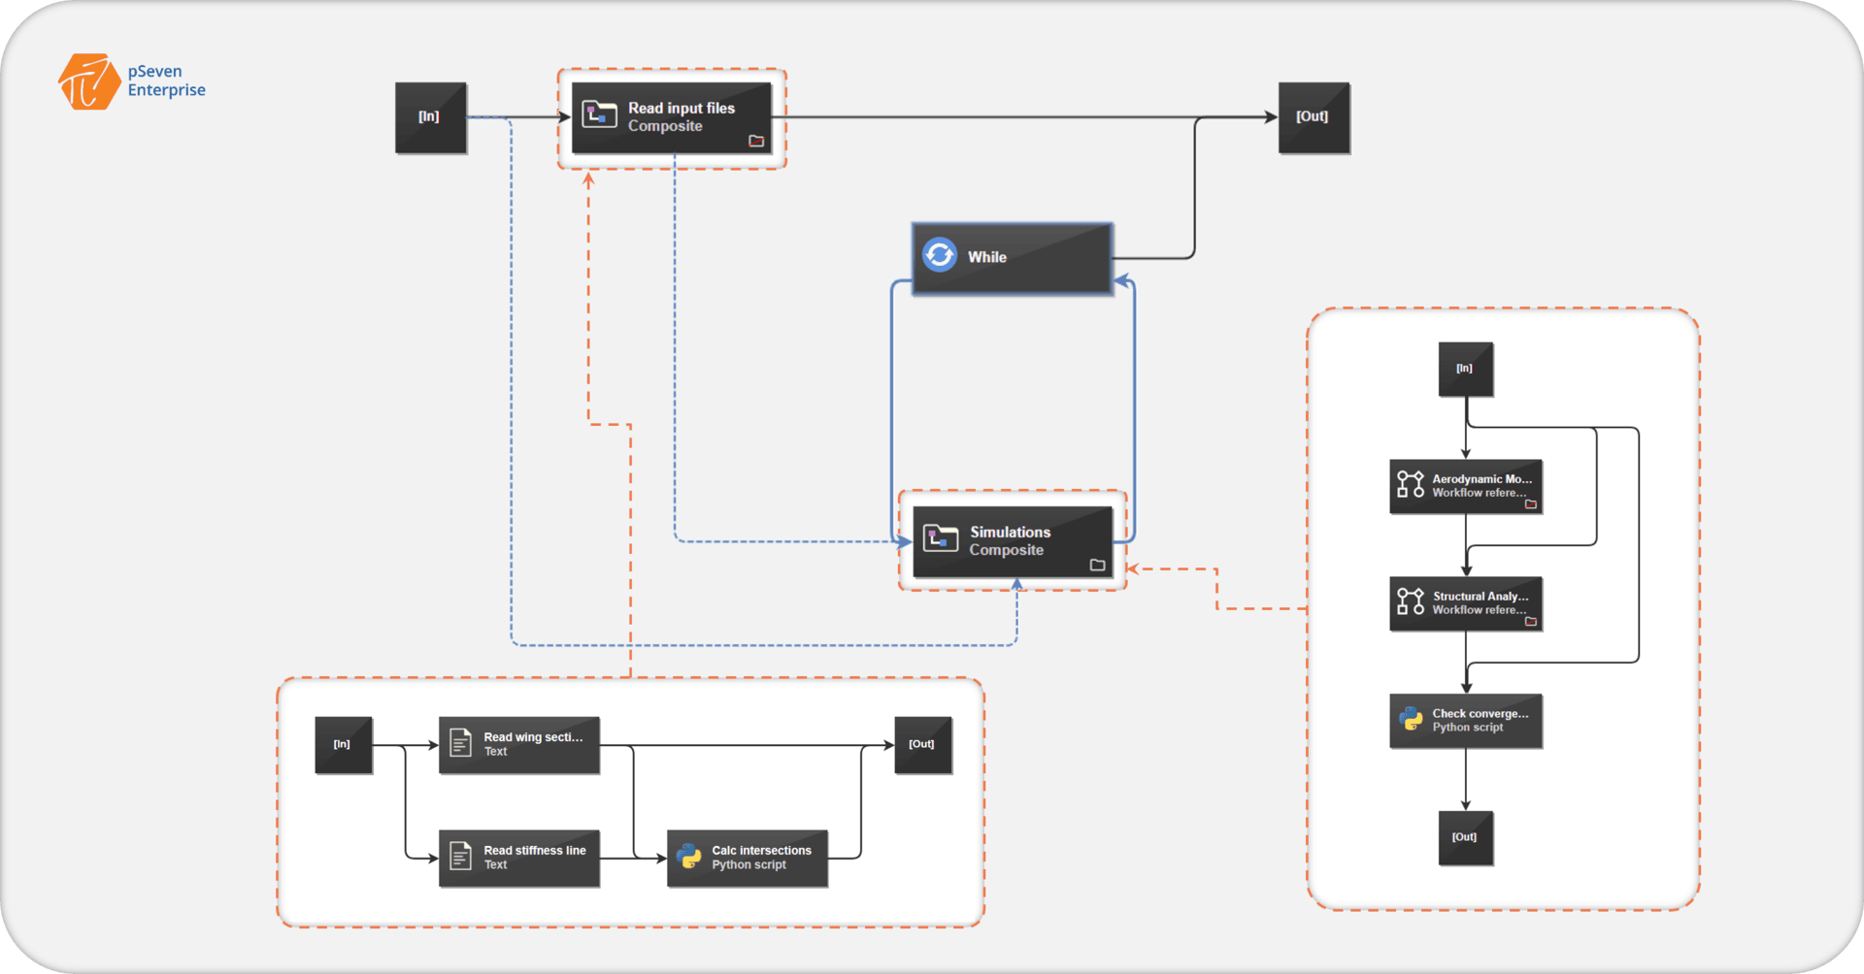Click the 'Simulations' label text
The image size is (1864, 974).
pyautogui.click(x=1010, y=532)
